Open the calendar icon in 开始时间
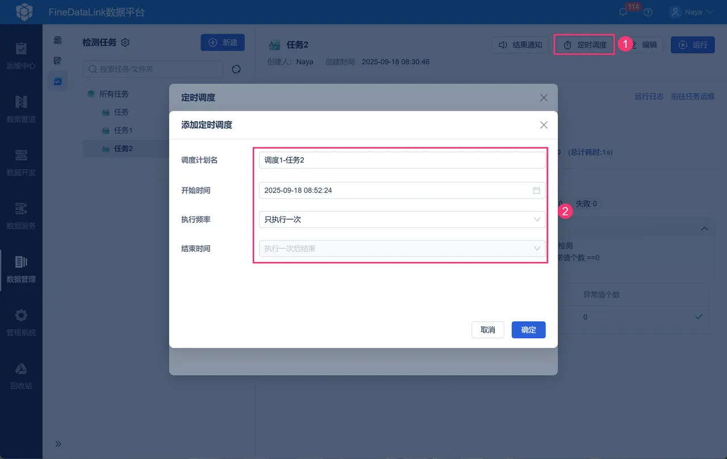Screen dimensions: 727x459 tap(536, 190)
